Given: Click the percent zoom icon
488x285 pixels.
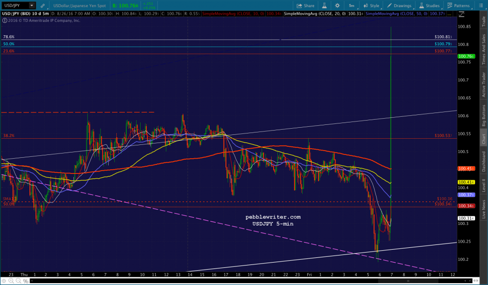Looking at the screenshot, I should pos(26,281).
